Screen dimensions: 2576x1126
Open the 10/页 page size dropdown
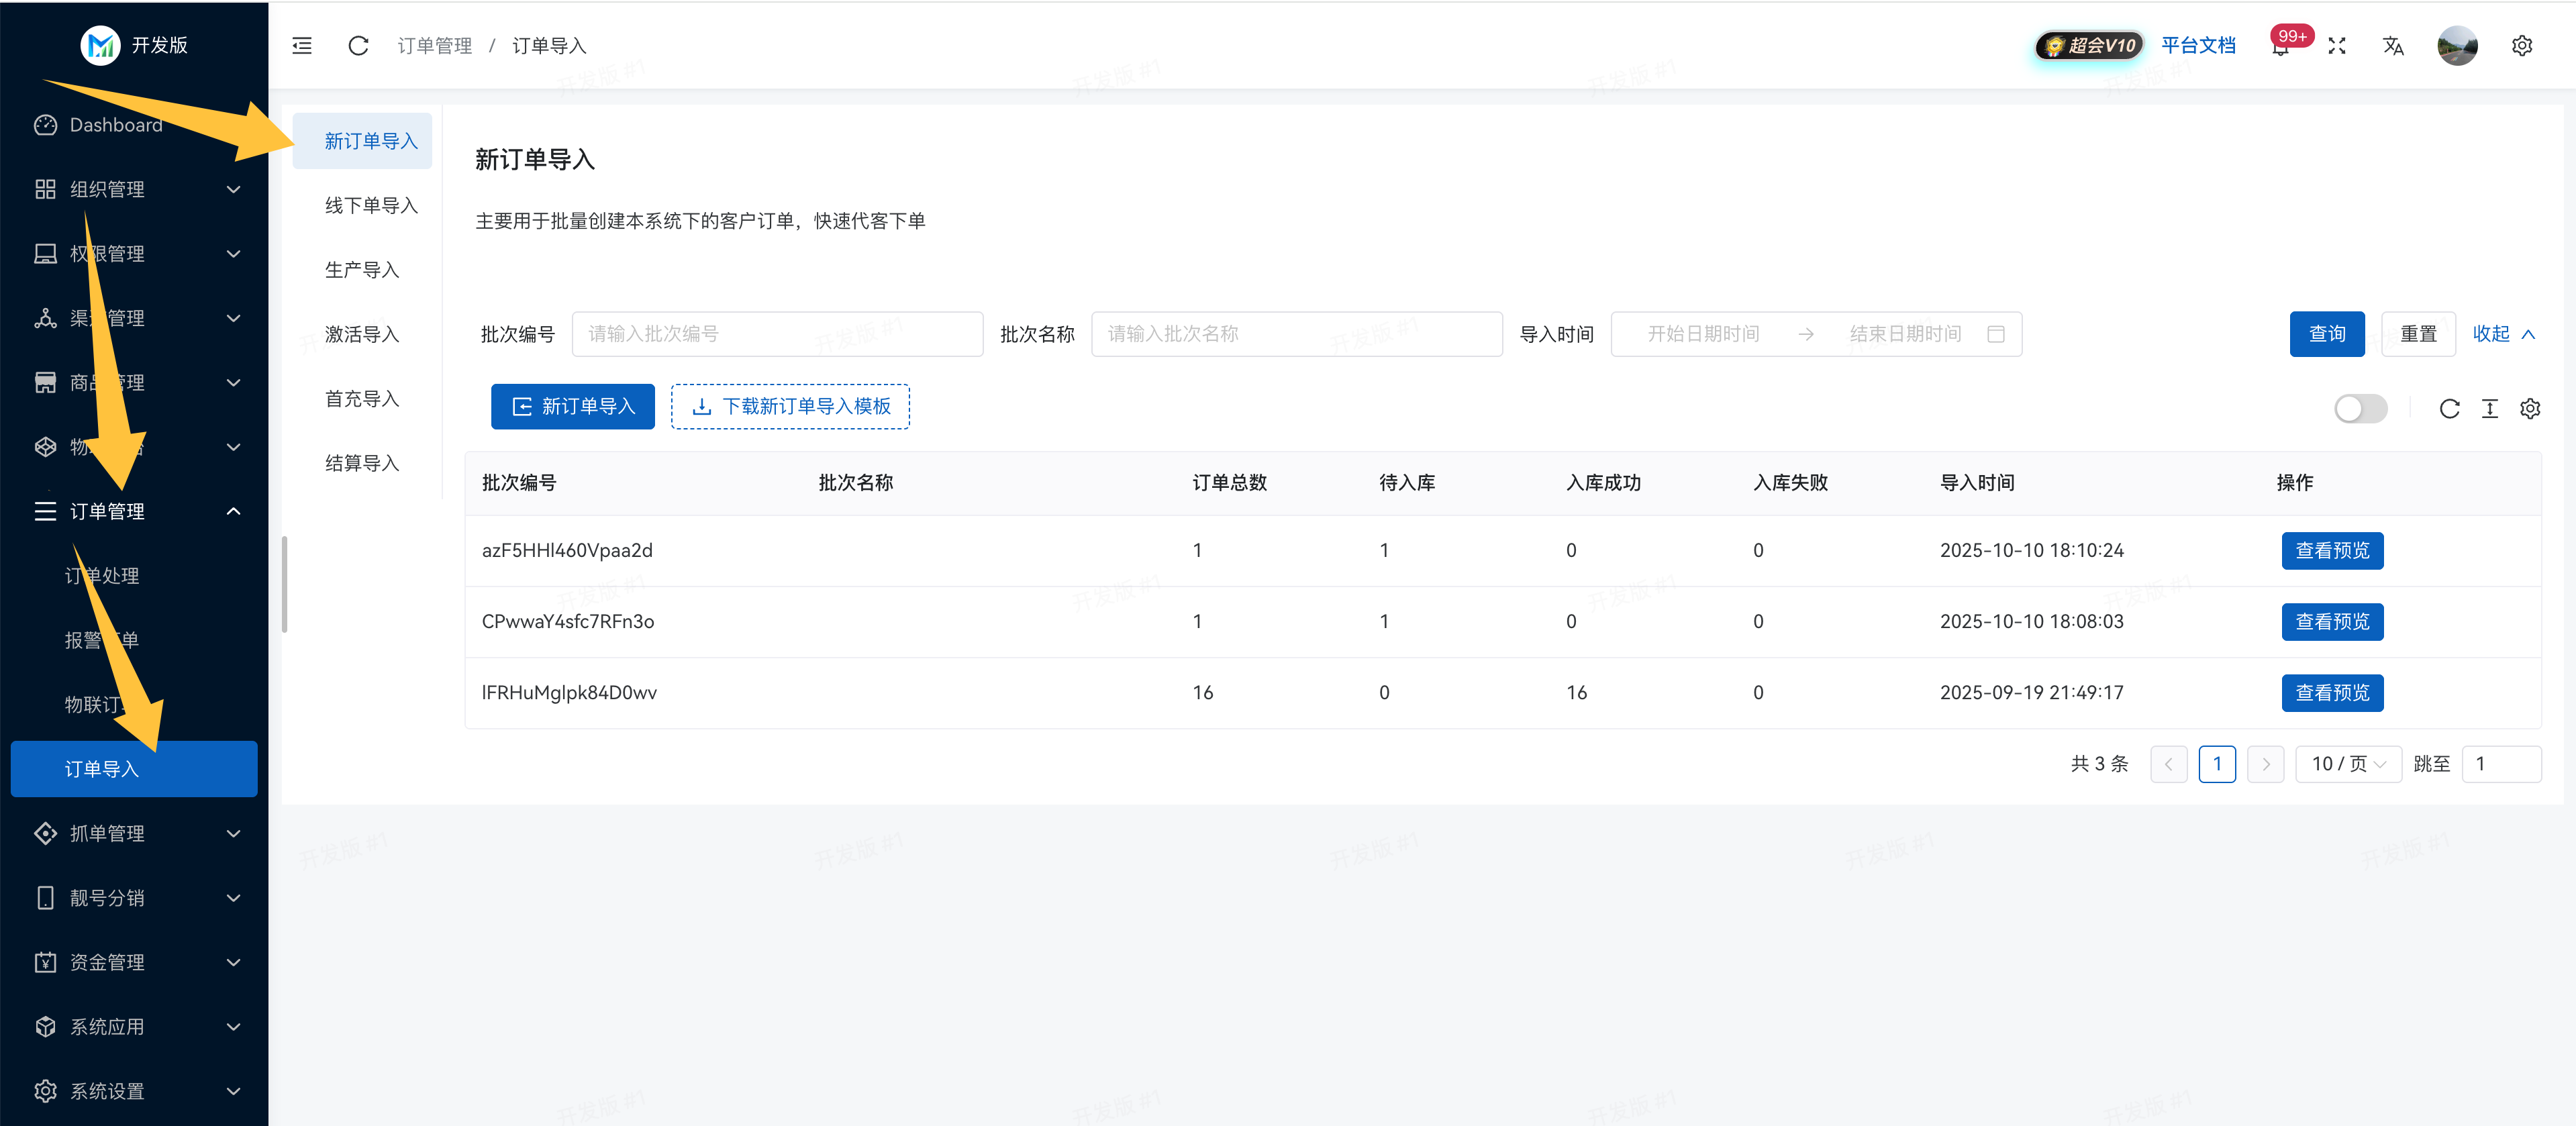[2348, 764]
